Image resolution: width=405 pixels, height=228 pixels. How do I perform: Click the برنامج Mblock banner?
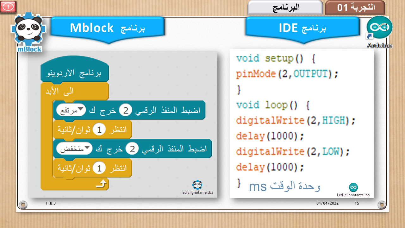click(107, 28)
